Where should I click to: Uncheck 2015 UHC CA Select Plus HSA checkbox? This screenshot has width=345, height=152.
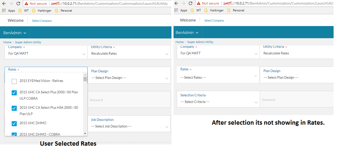pos(14,108)
